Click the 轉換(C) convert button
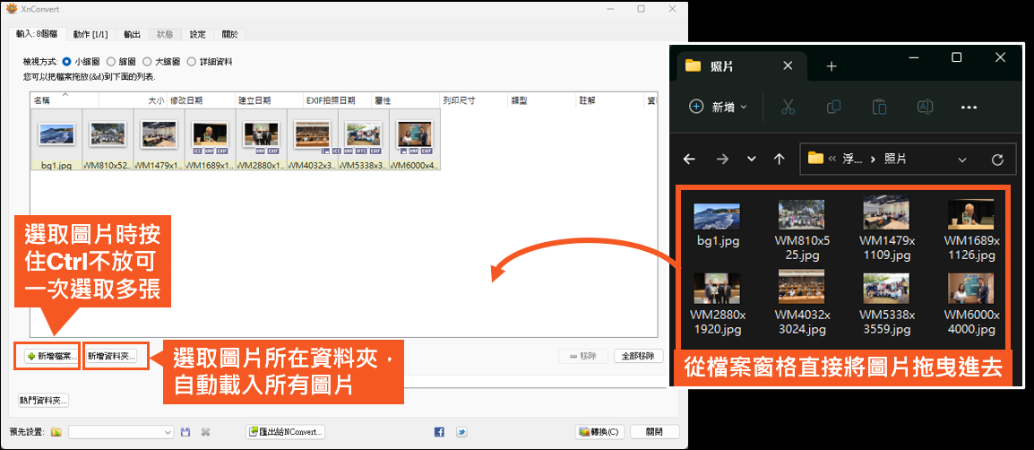Viewport: 1034px width, 450px height. click(x=599, y=432)
